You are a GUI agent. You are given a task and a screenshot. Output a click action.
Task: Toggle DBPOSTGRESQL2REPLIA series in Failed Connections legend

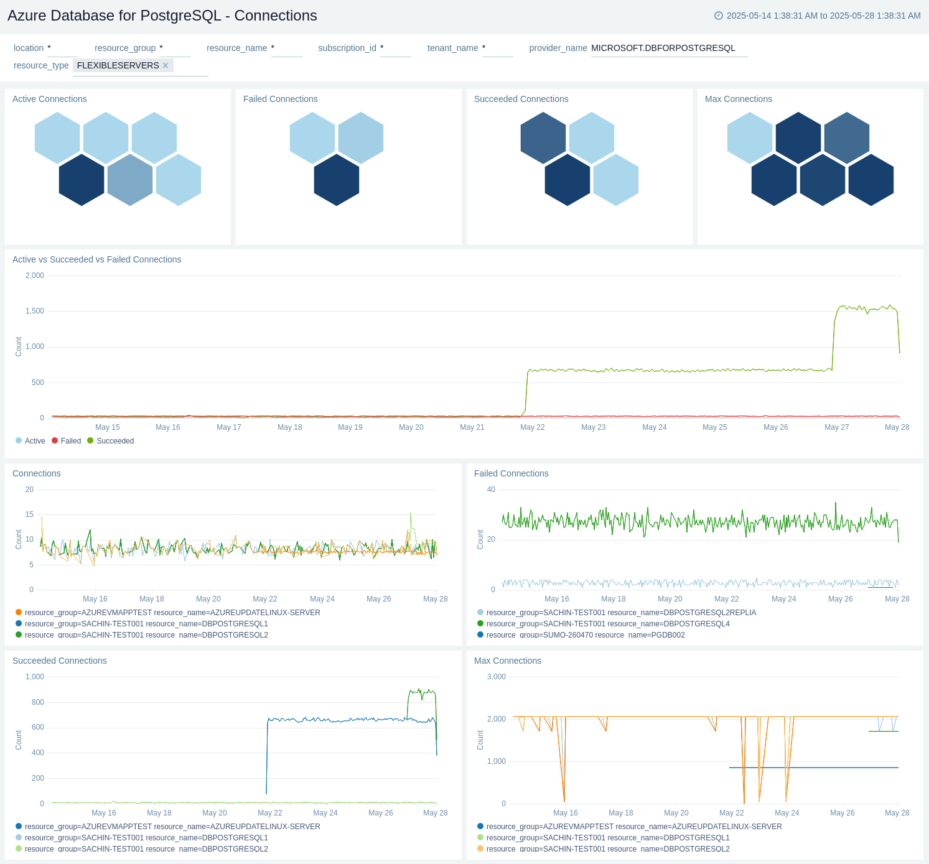tap(617, 613)
